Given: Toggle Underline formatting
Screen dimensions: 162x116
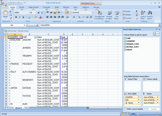Looking at the screenshot, I should pyautogui.click(x=23, y=17).
